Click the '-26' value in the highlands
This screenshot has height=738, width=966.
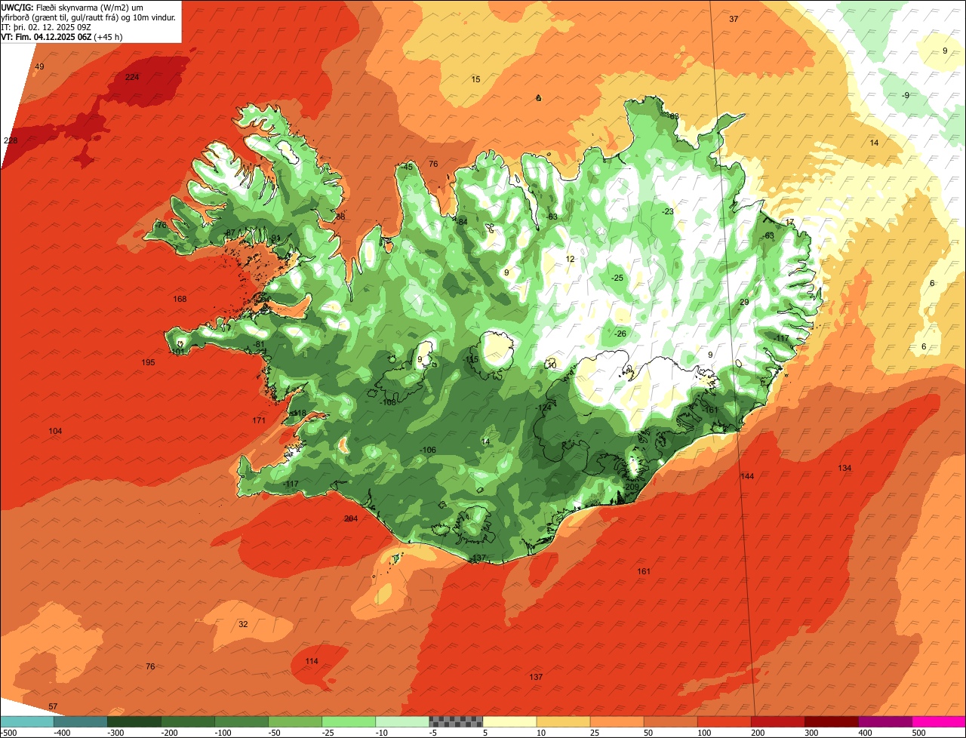pos(620,334)
